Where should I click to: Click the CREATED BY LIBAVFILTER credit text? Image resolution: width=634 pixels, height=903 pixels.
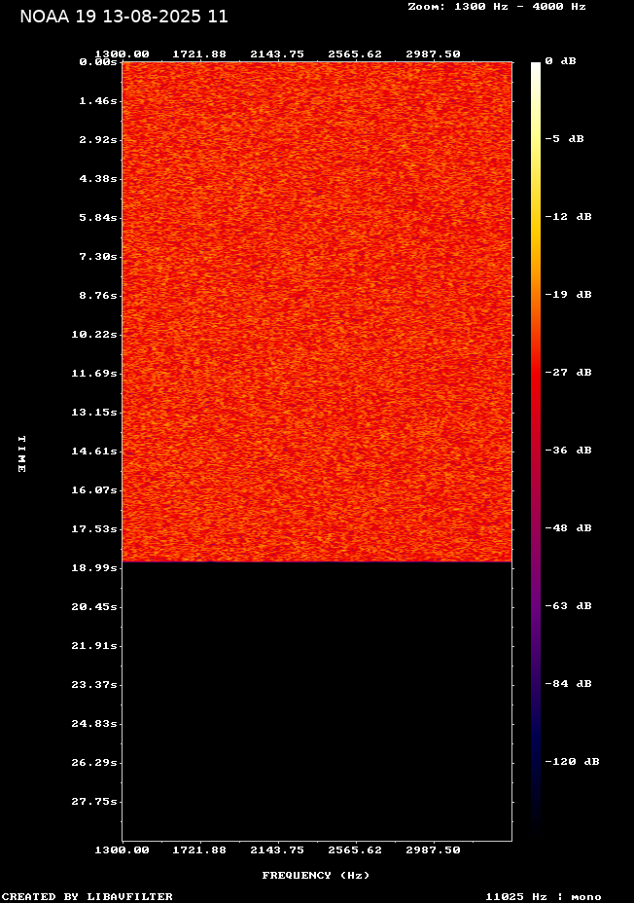click(87, 896)
